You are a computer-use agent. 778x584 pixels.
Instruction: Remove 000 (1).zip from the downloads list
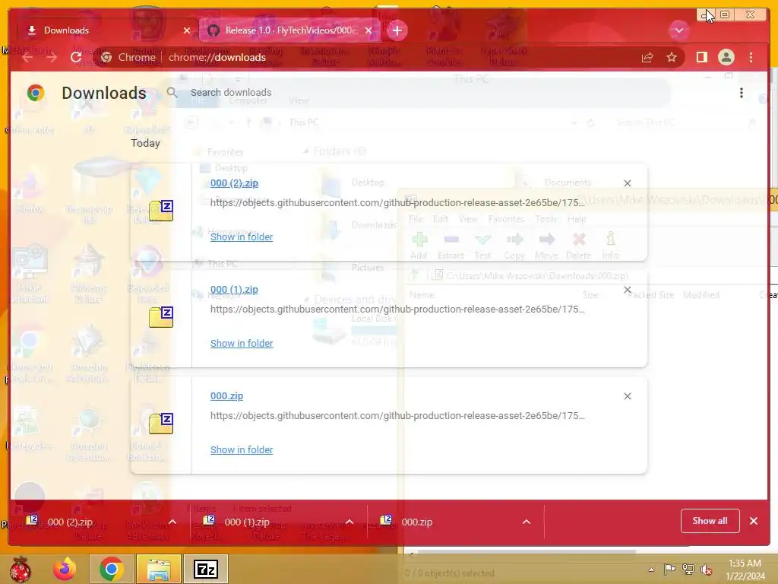point(627,290)
